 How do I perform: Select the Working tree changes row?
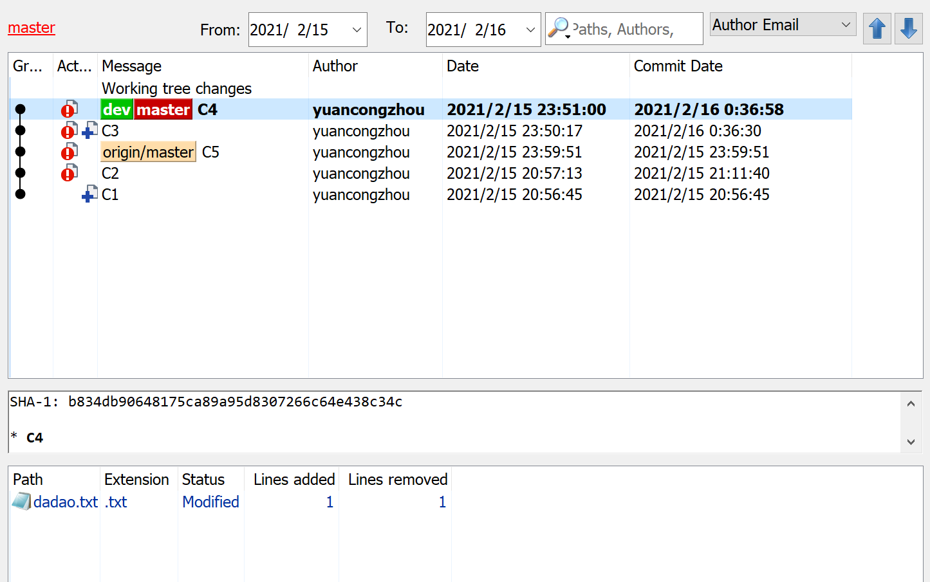(x=176, y=89)
